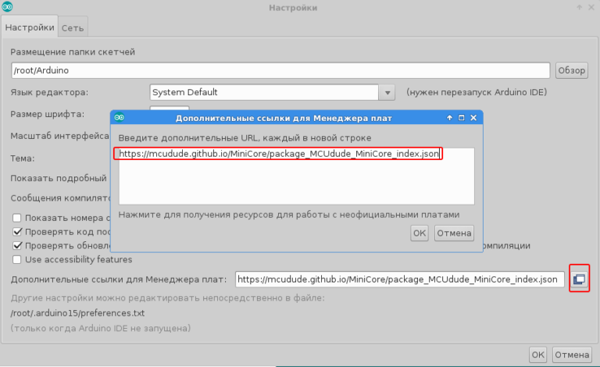
Task: Confirm the URLs dialog with OK
Action: coord(420,233)
